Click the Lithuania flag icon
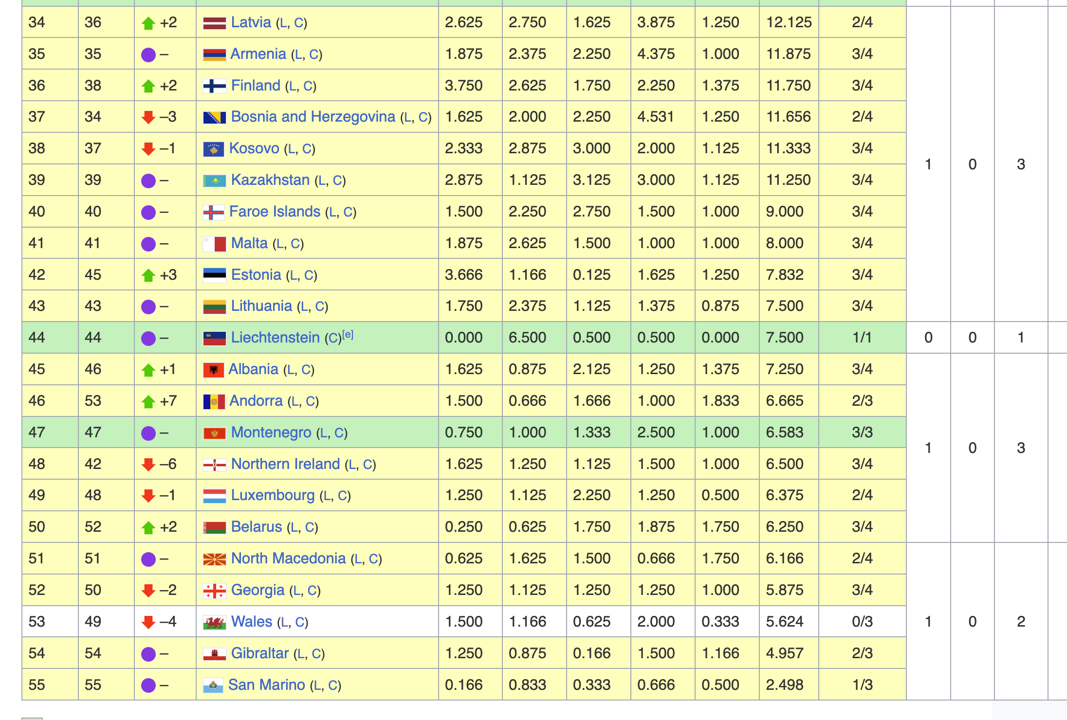1067x720 pixels. point(214,306)
